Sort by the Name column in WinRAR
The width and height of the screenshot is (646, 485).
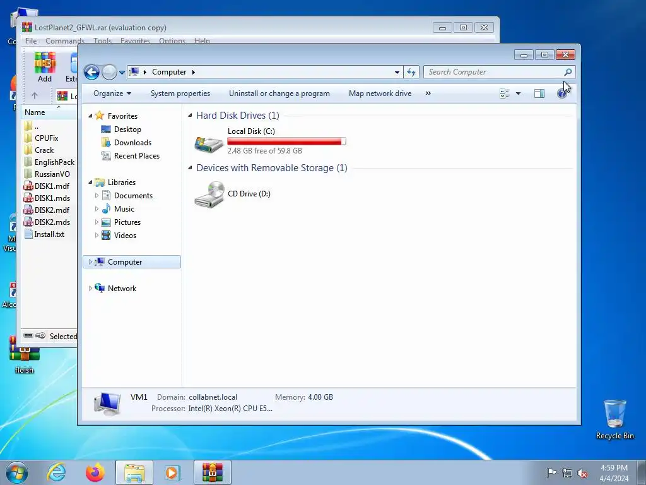click(x=49, y=112)
